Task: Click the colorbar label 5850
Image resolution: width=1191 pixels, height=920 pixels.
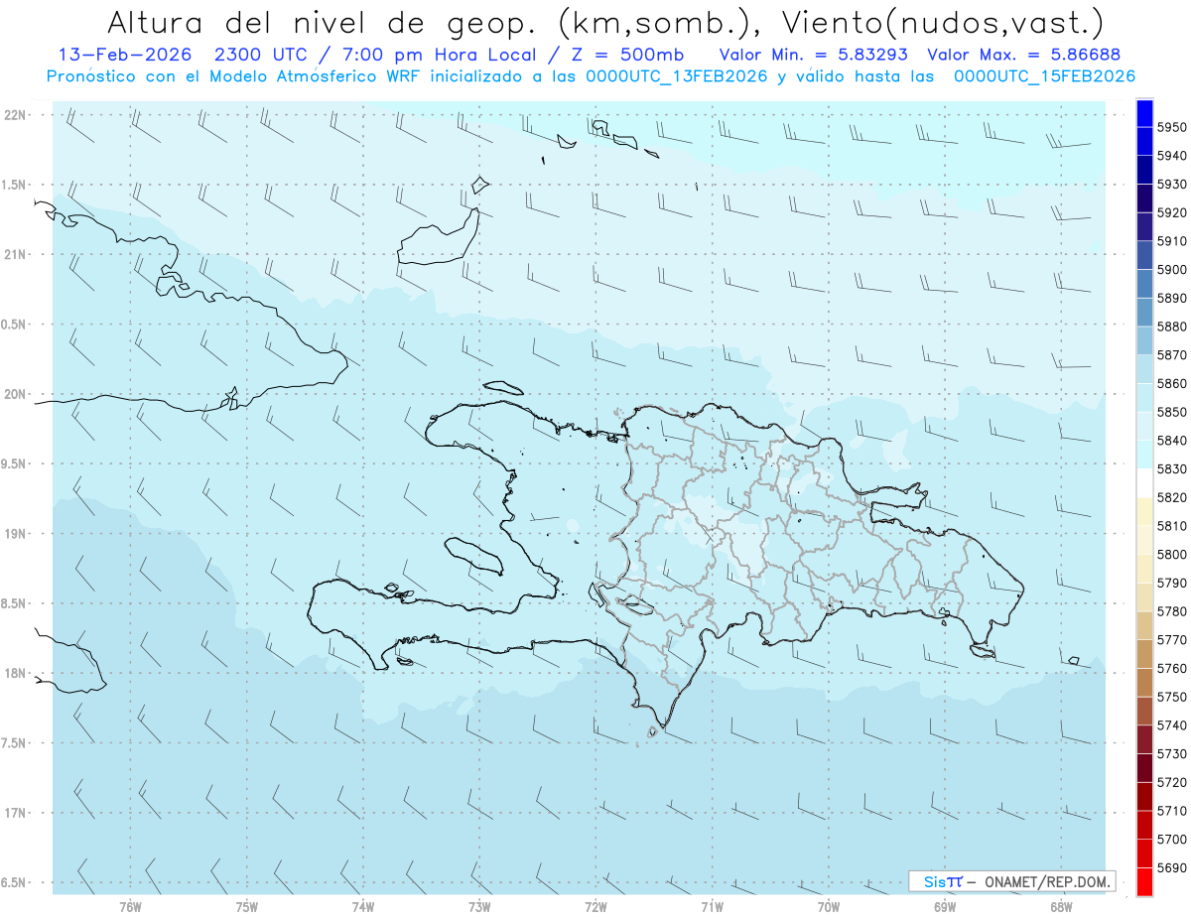Action: pos(1172,412)
